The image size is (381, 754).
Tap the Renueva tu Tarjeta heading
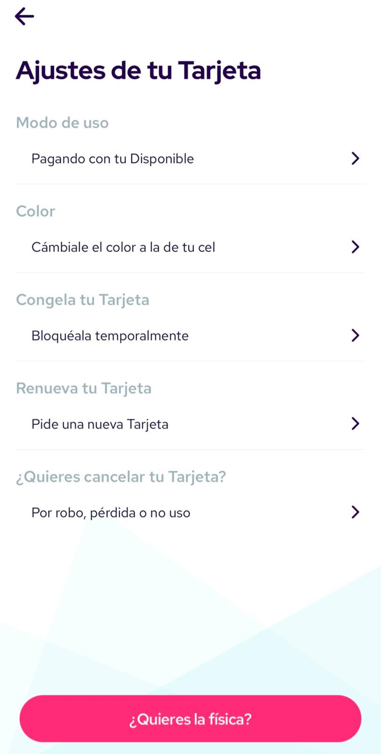[x=84, y=388]
